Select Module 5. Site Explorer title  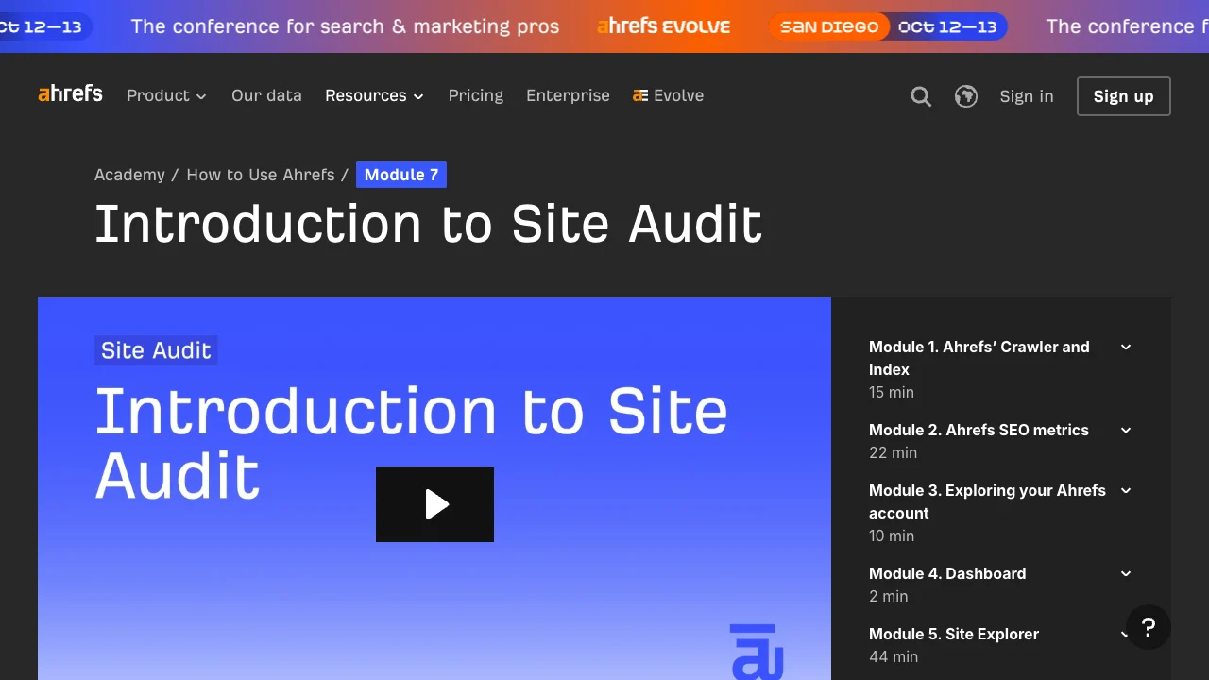pos(954,634)
